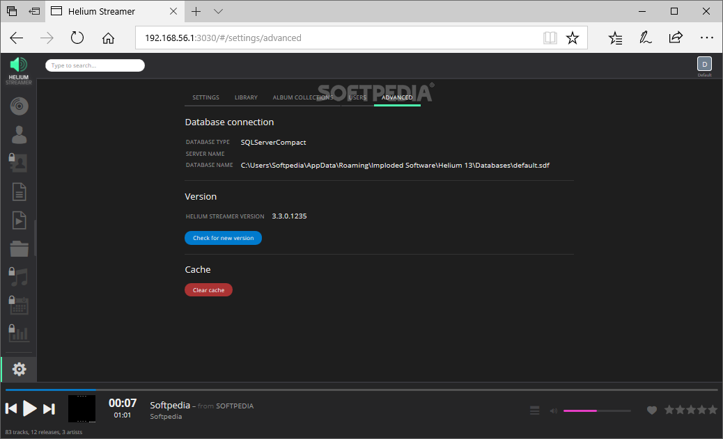Click the Softpedia track title in player
The image size is (723, 439).
[170, 406]
